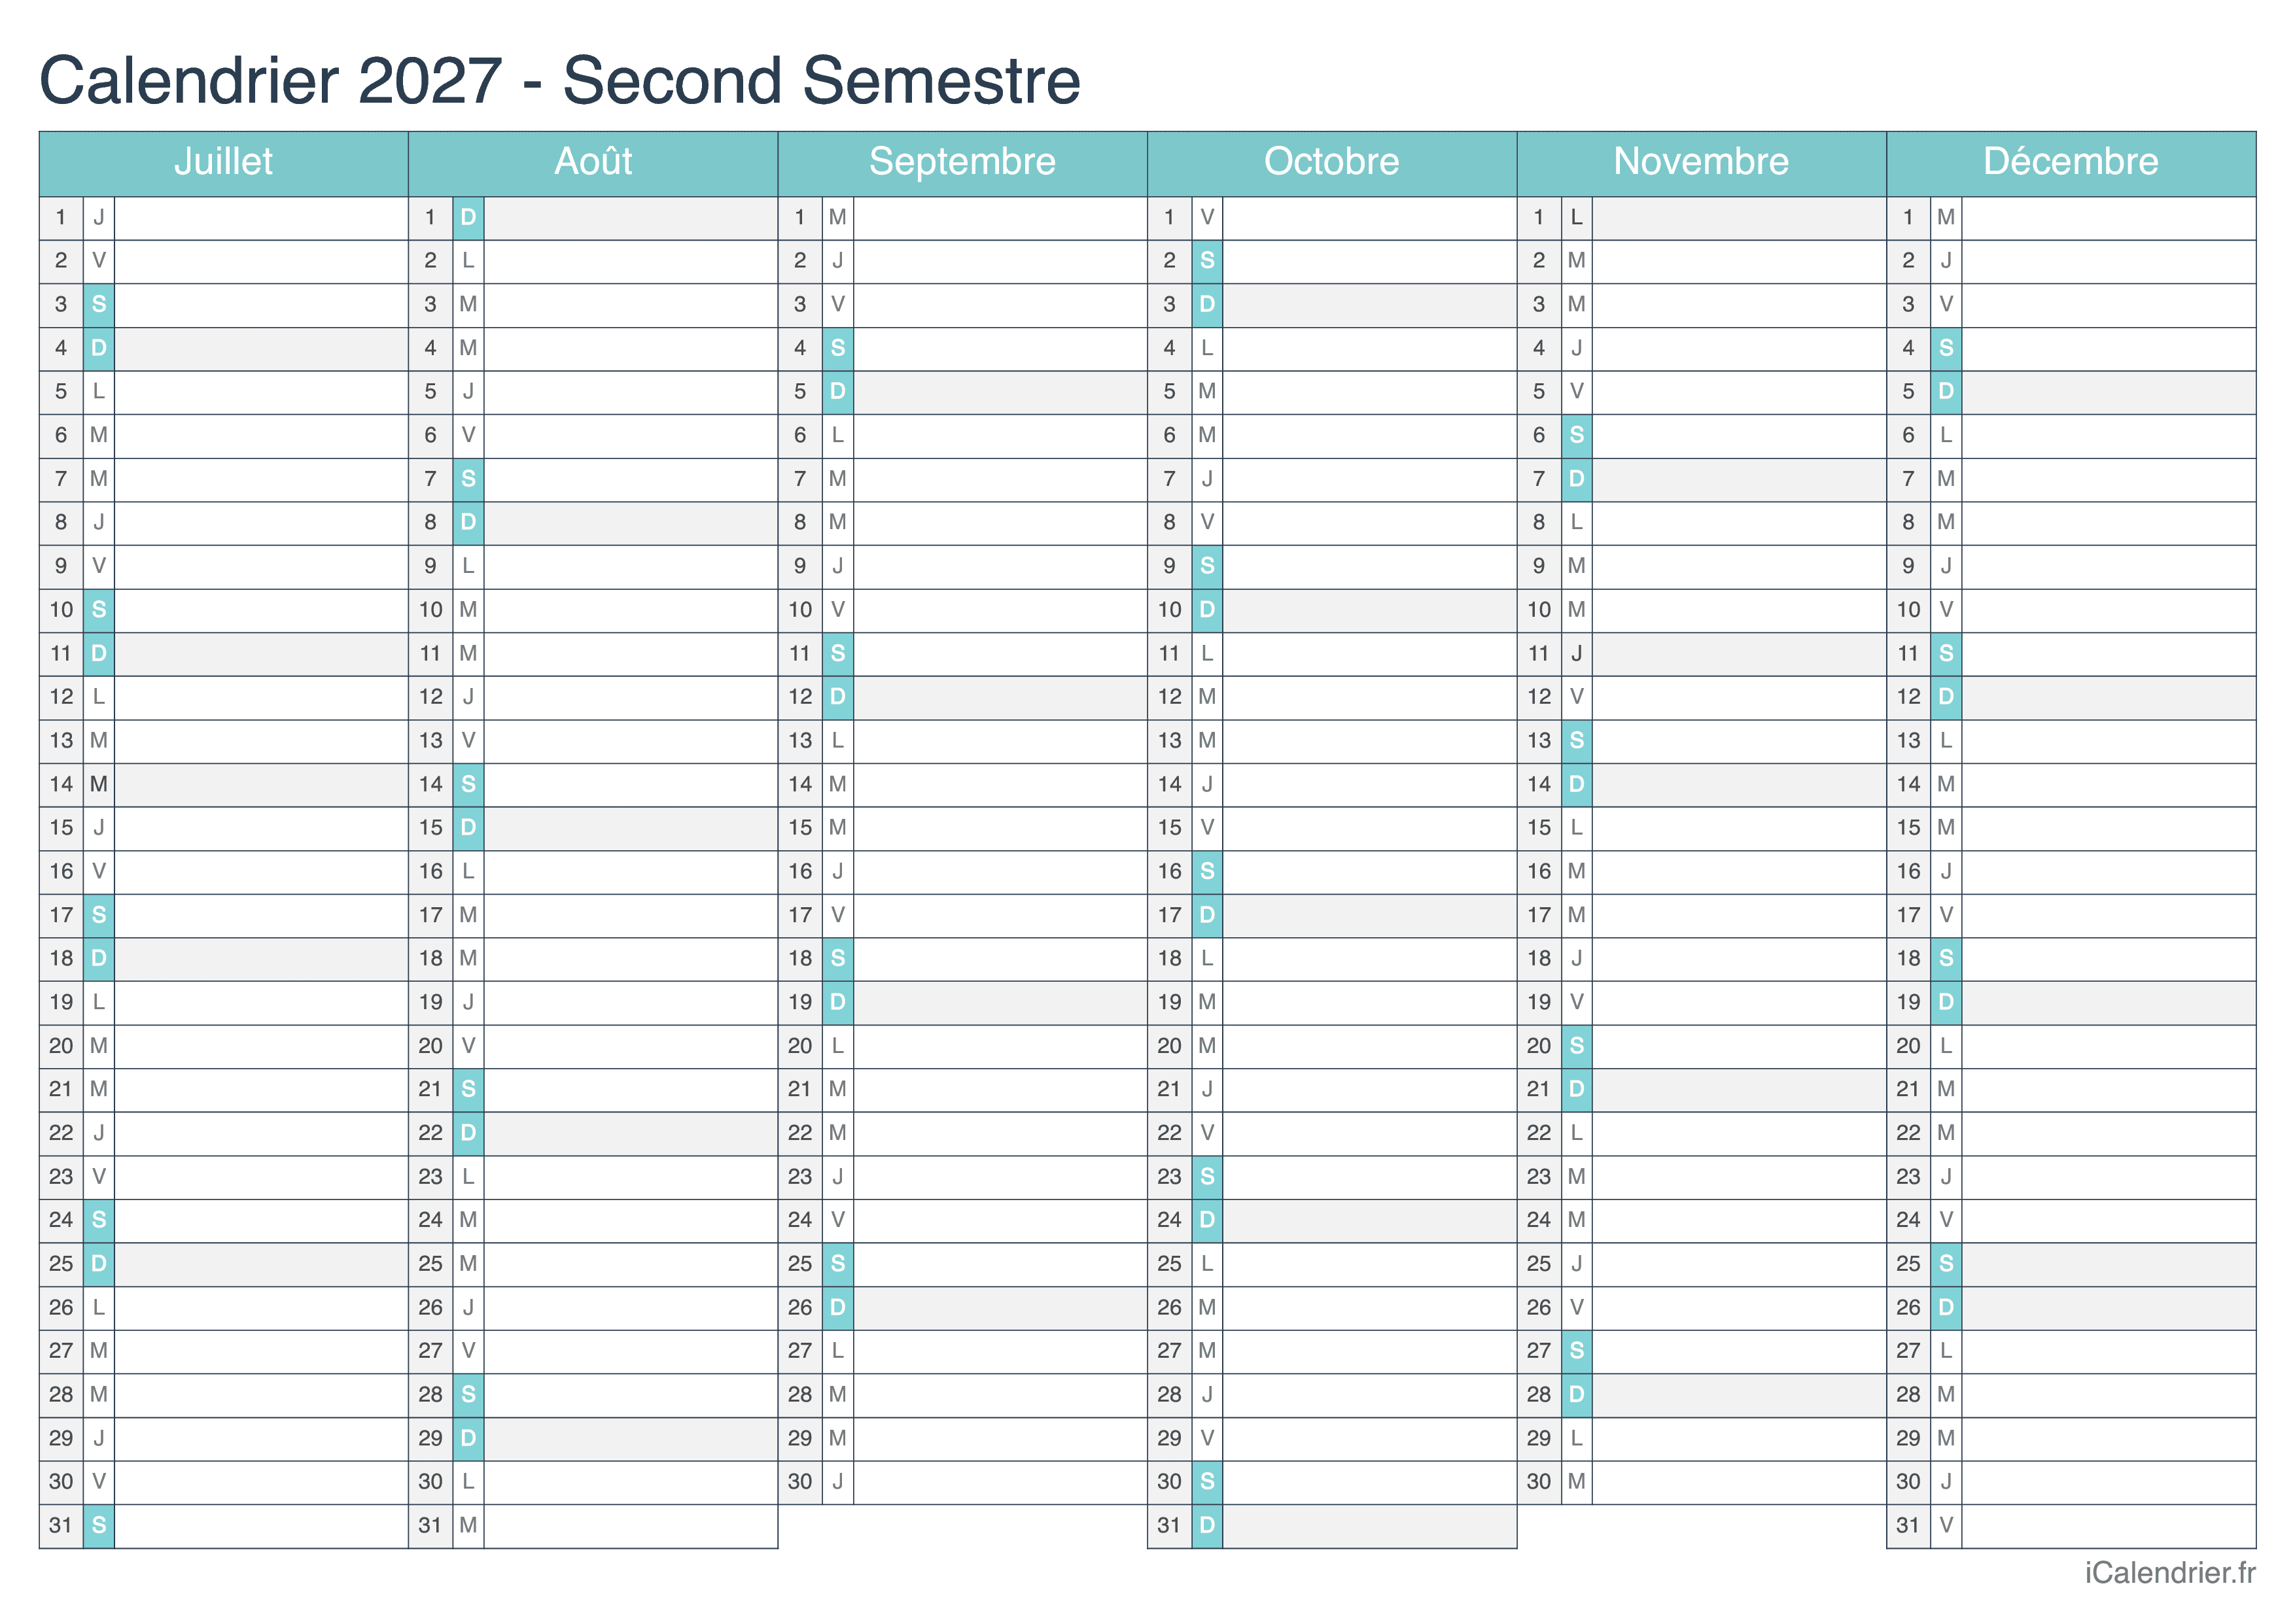Click the note field for 1 Octobre
2295x1624 pixels.
coord(1368,218)
